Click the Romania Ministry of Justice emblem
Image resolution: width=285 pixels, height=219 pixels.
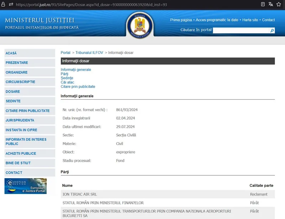(139, 25)
